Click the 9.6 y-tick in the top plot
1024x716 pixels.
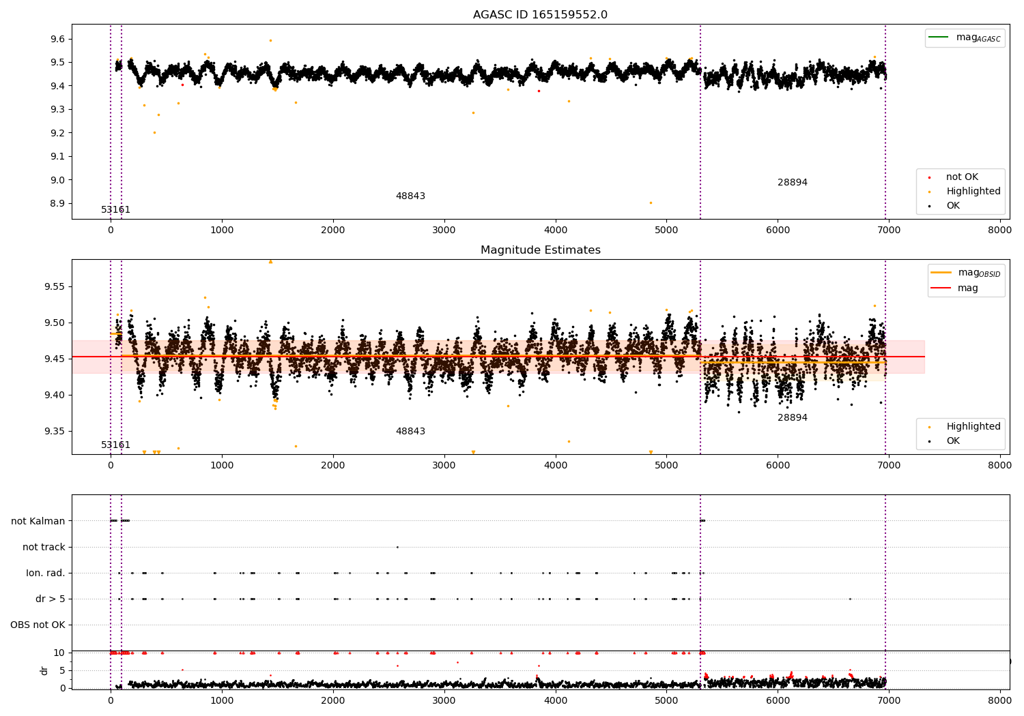[x=57, y=40]
